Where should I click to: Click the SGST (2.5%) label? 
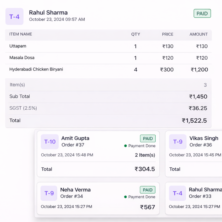(23, 108)
